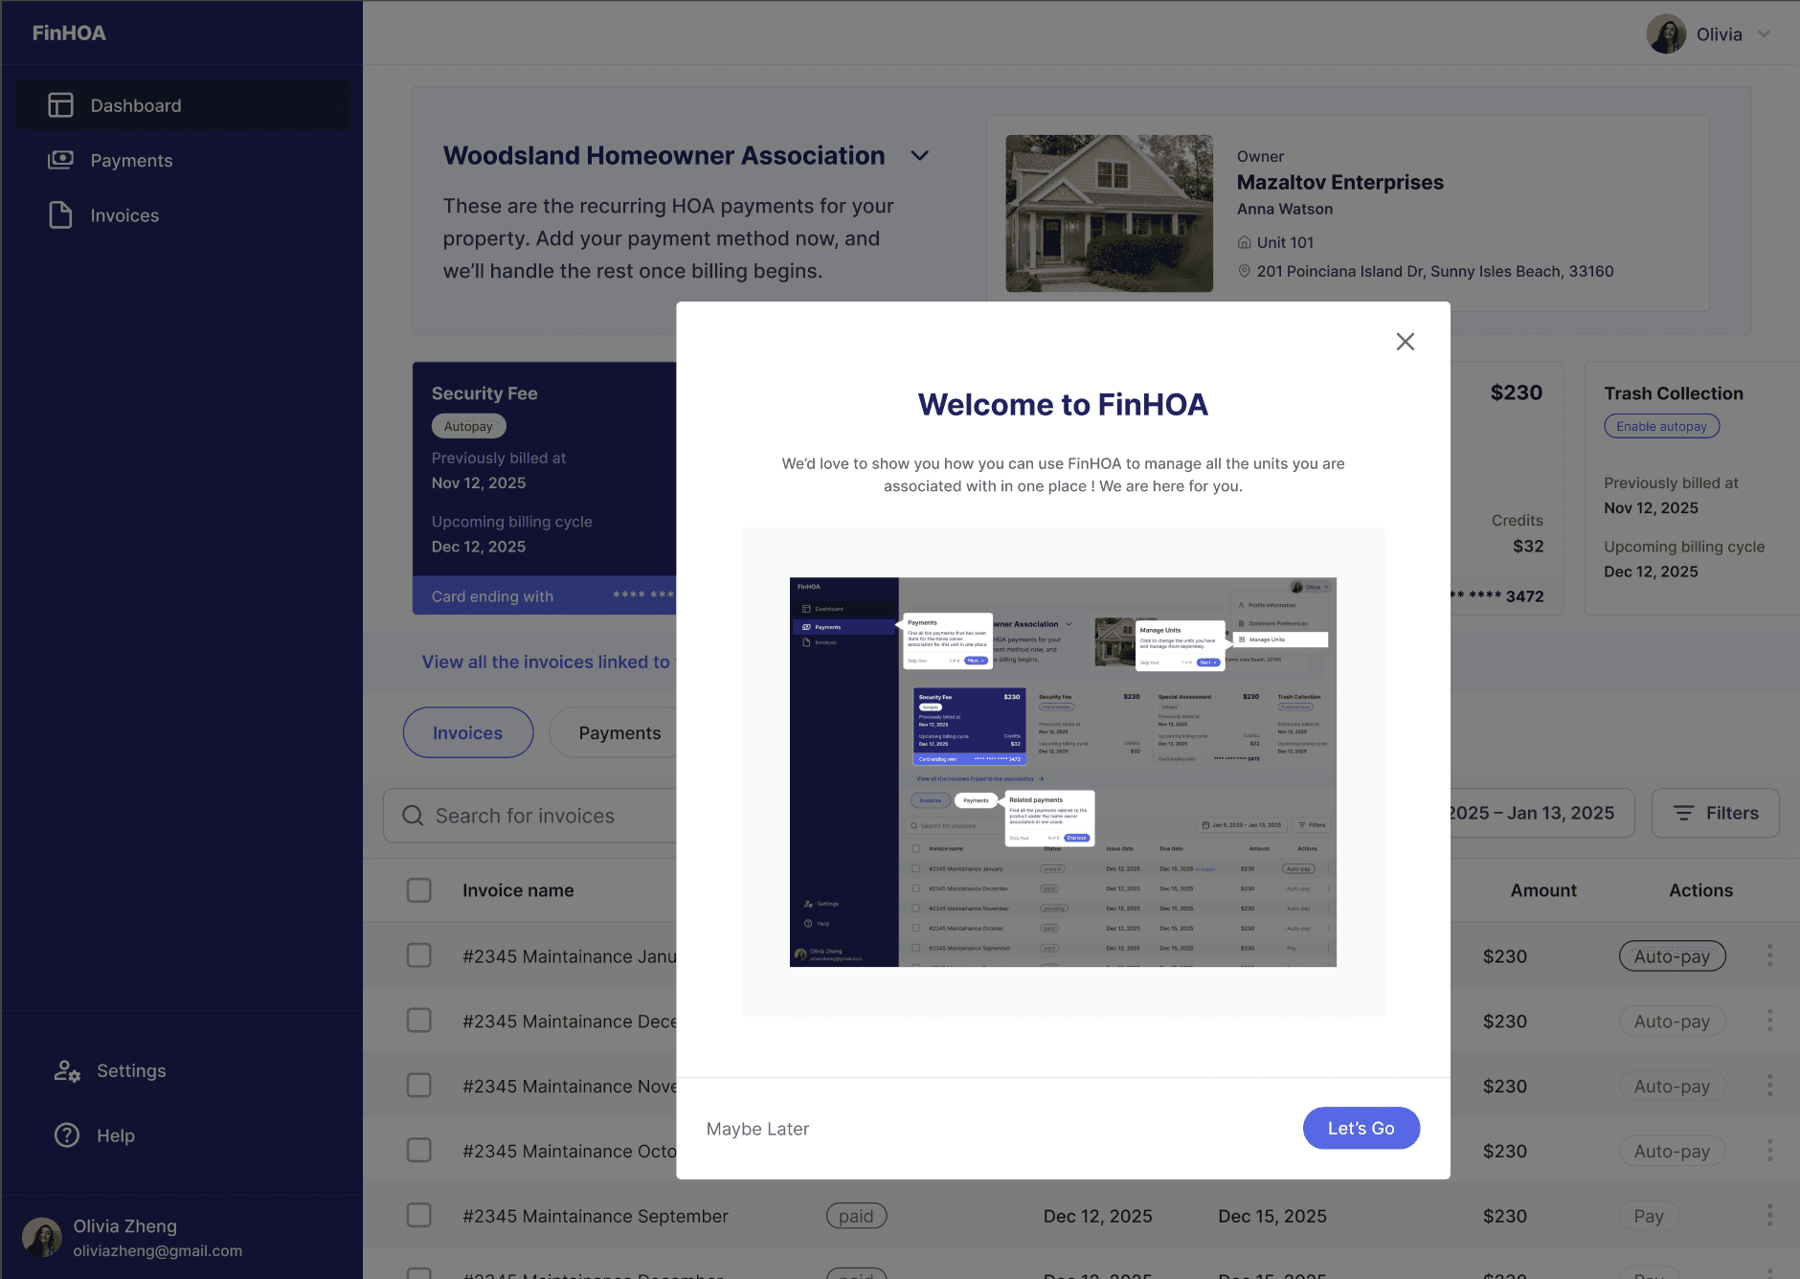The image size is (1800, 1279).
Task: Click the Invoices document icon
Action: click(60, 215)
